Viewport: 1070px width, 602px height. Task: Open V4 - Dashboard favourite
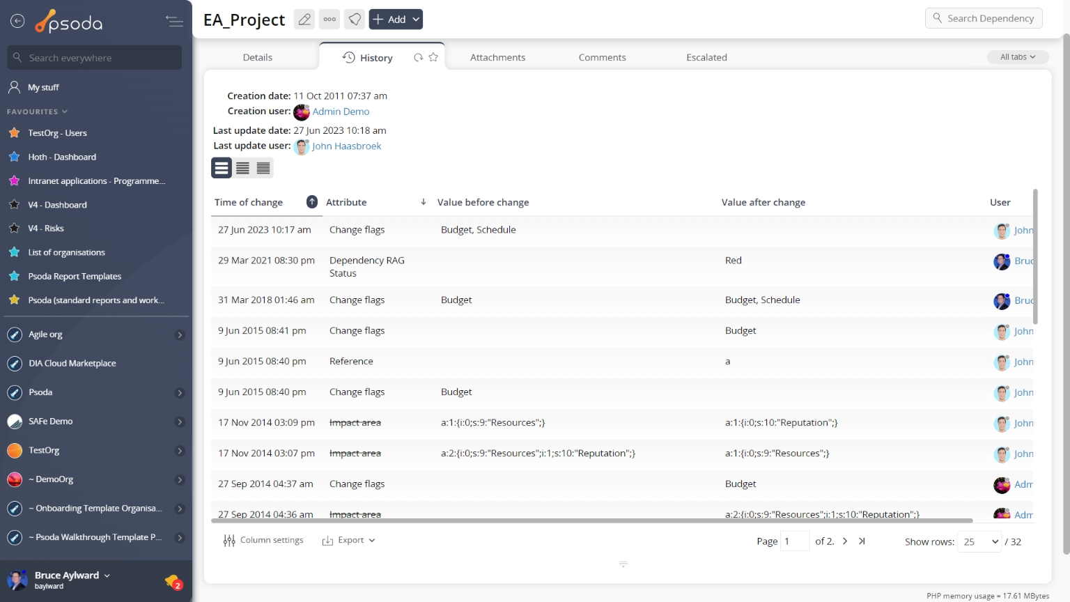click(x=57, y=205)
